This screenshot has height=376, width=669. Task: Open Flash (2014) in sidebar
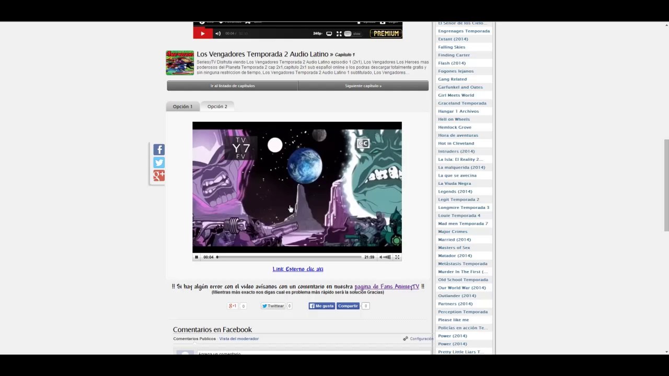point(452,63)
